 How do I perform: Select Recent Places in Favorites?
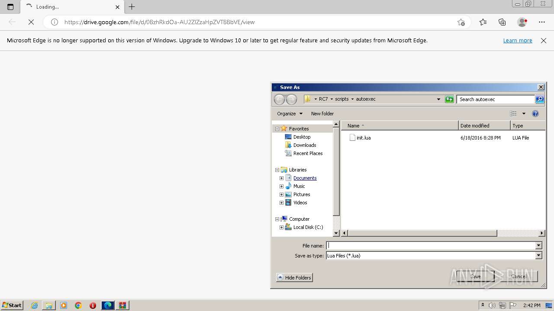(x=308, y=153)
